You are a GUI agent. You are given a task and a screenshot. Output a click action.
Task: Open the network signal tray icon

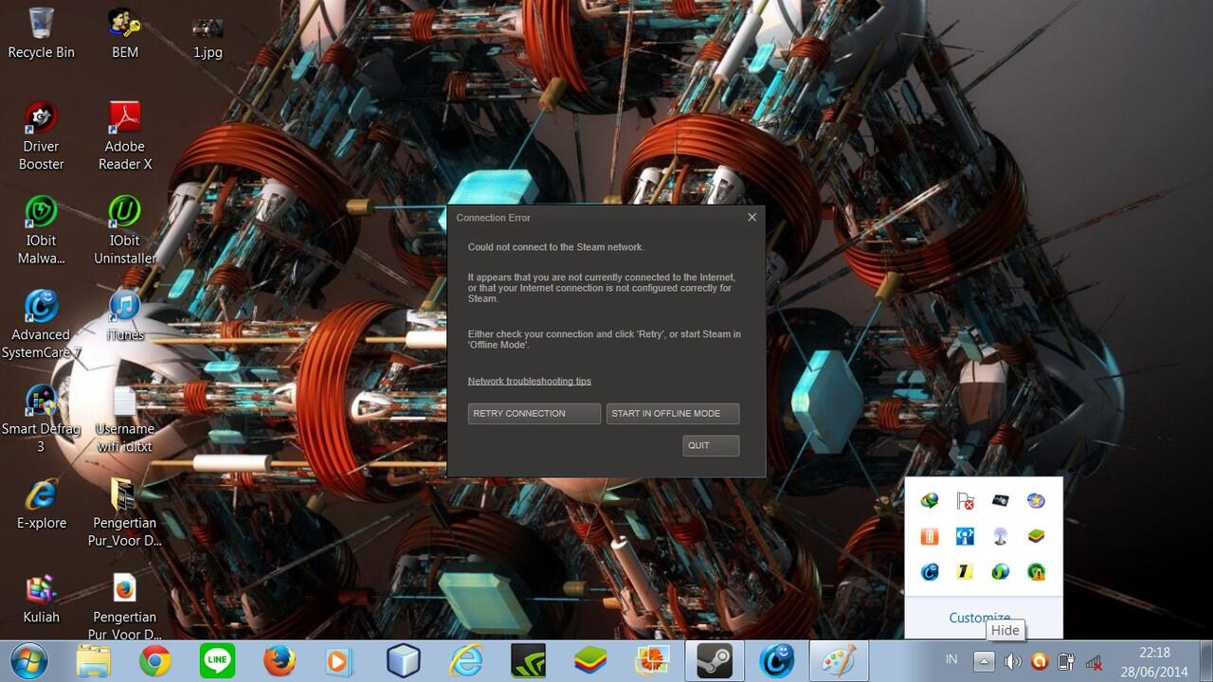pos(1094,661)
